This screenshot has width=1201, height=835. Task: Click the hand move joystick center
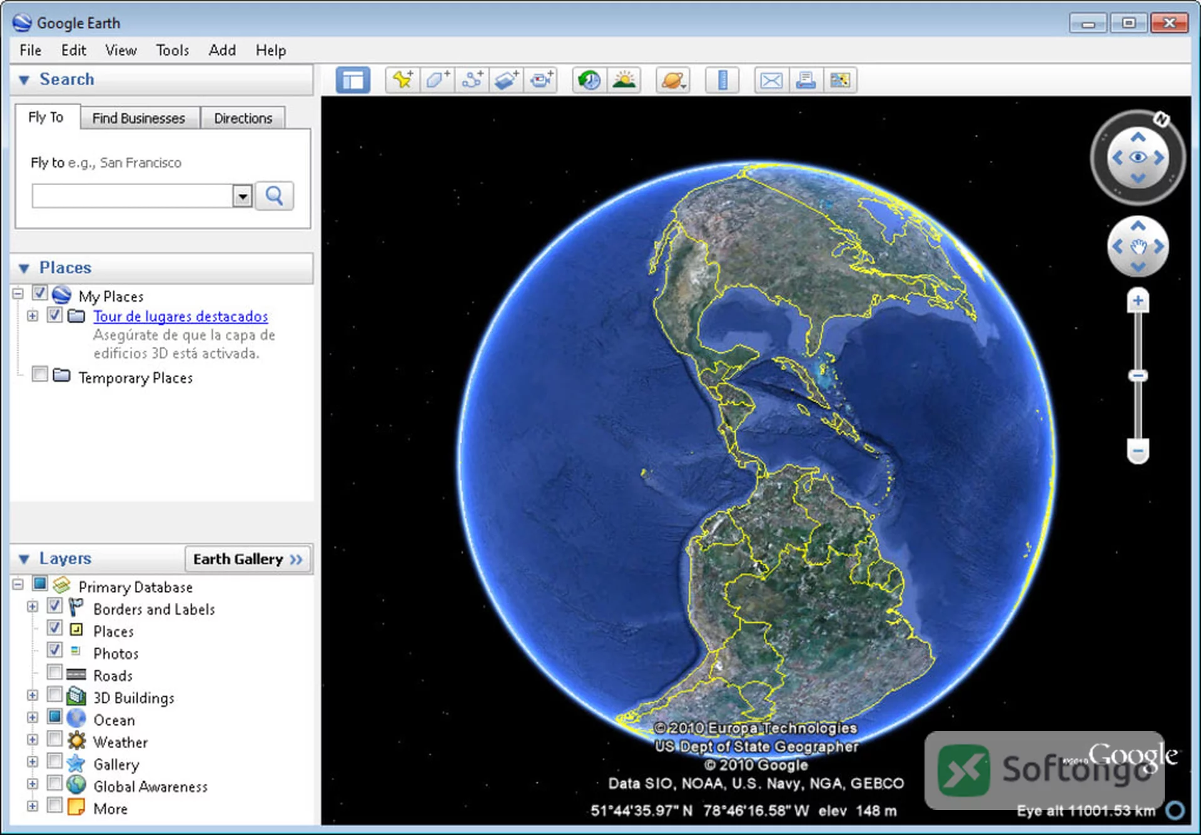click(1138, 246)
